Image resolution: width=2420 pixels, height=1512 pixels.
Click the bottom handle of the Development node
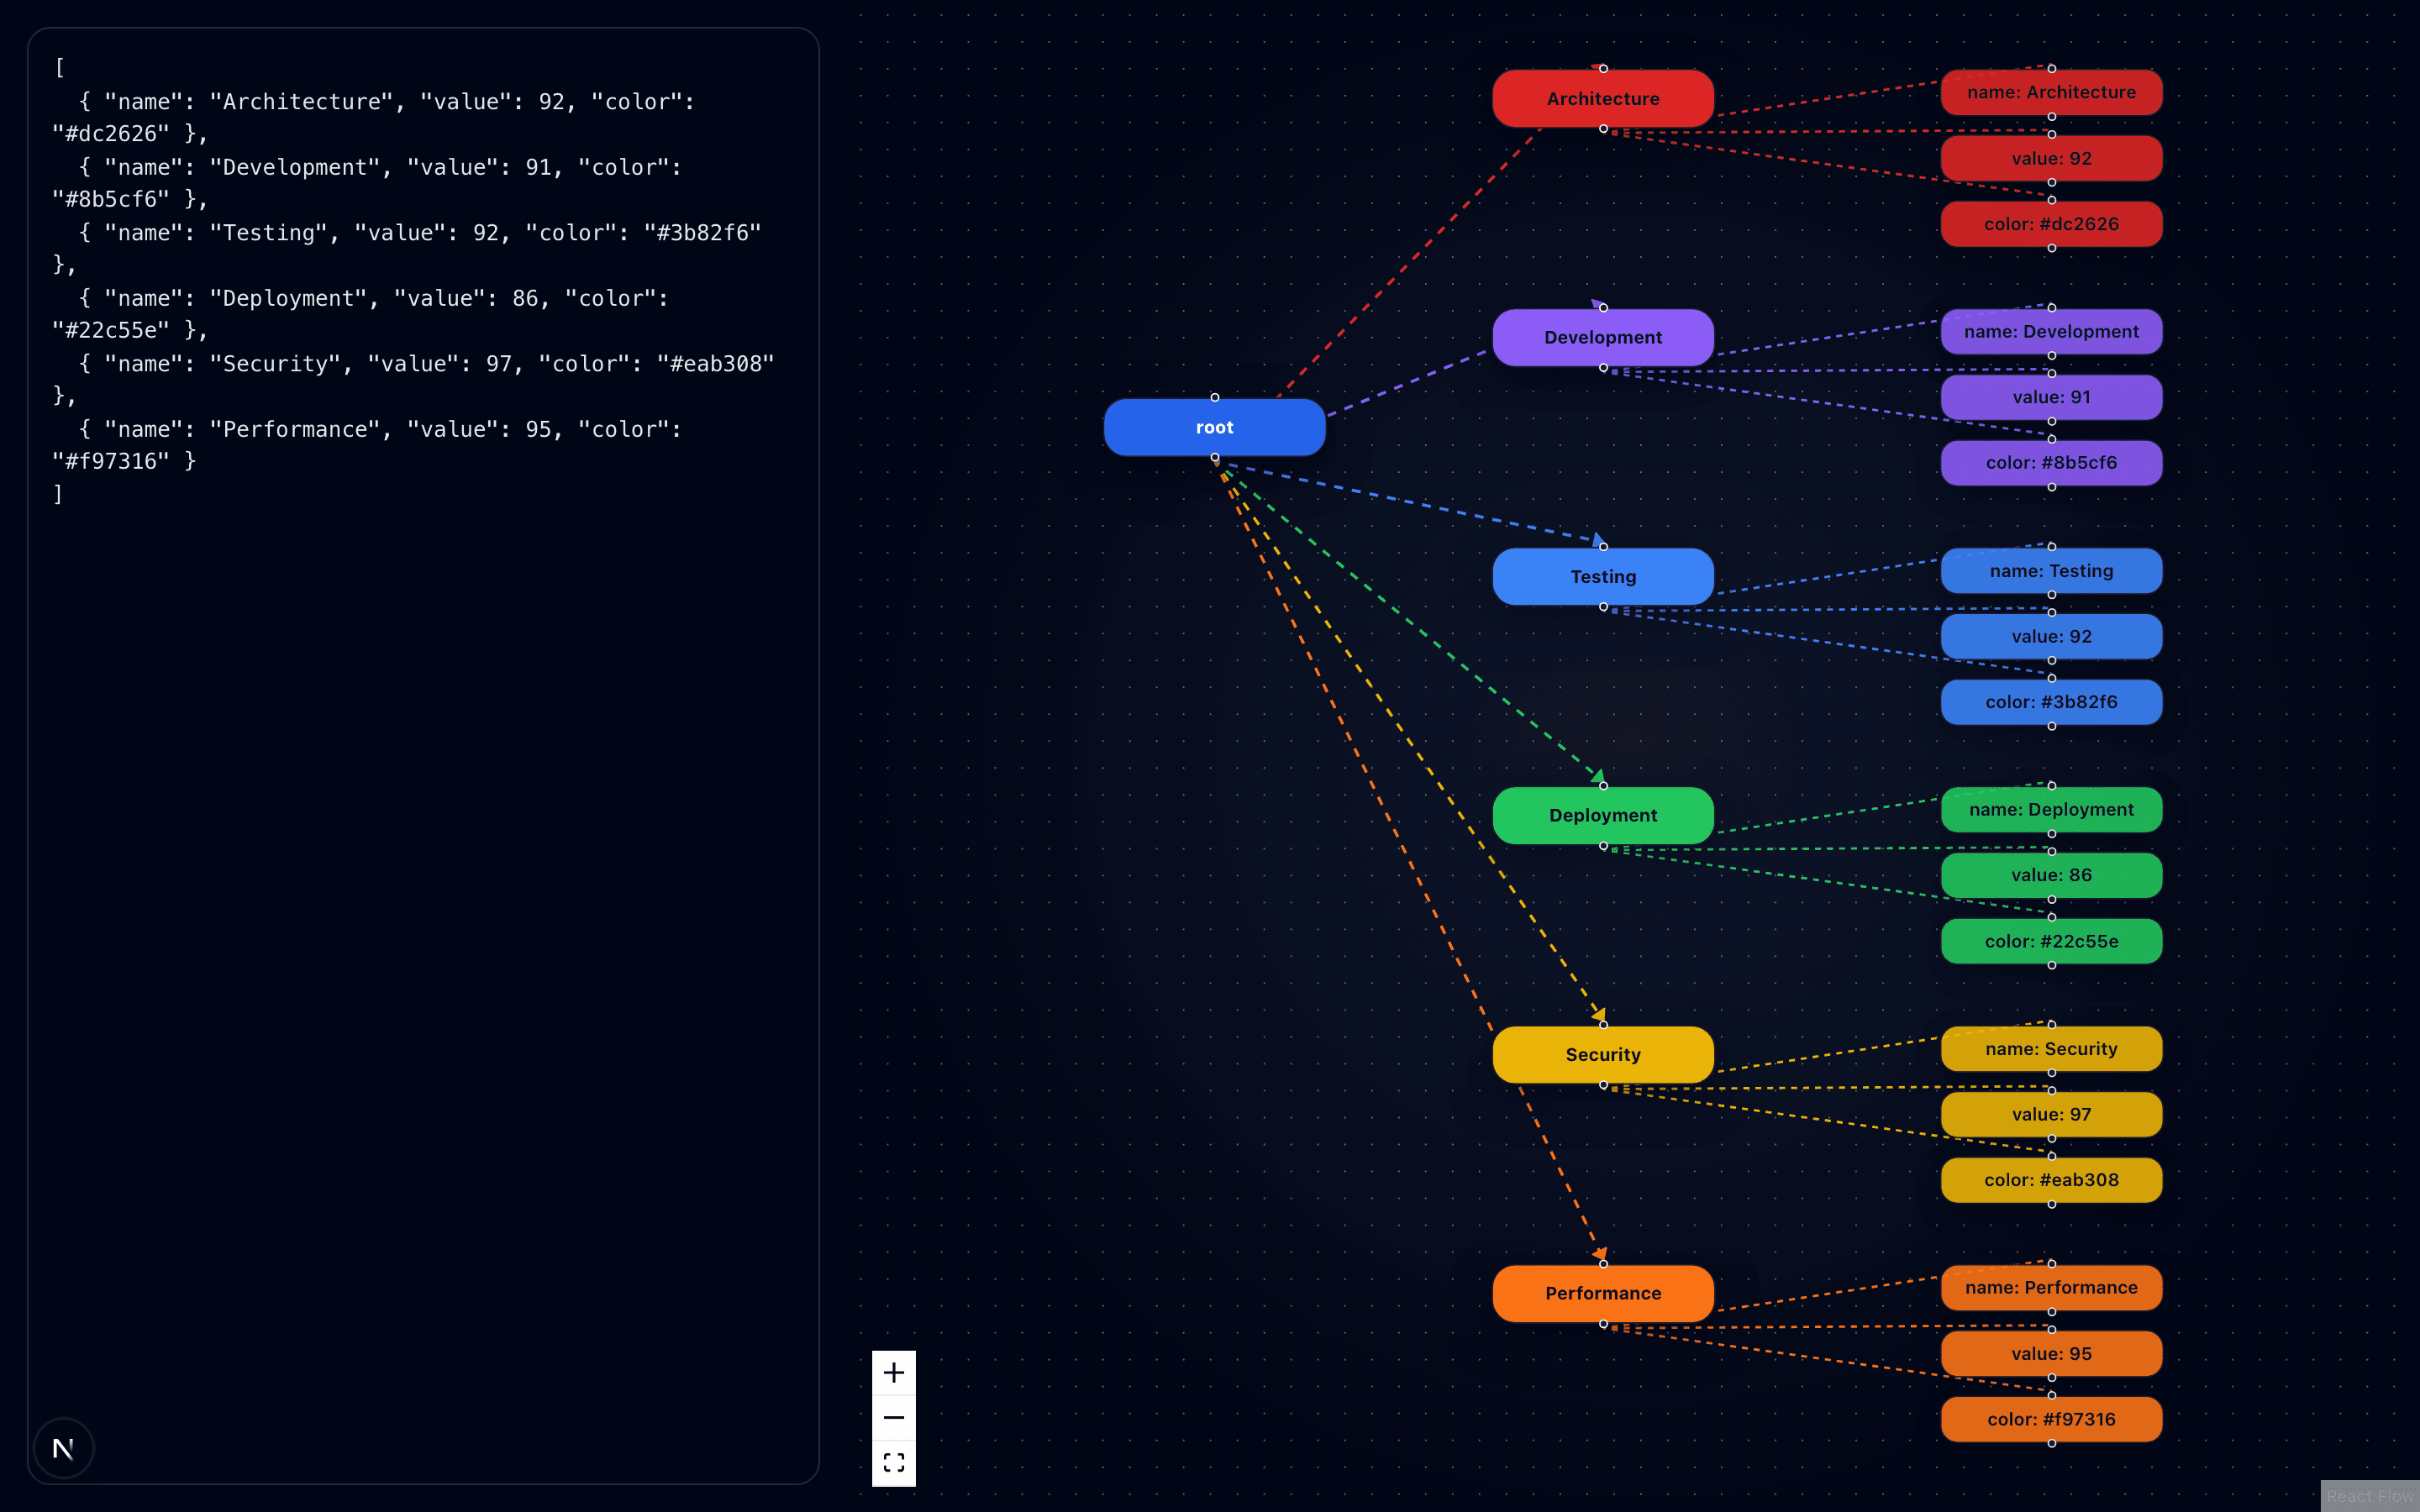[x=1602, y=367]
